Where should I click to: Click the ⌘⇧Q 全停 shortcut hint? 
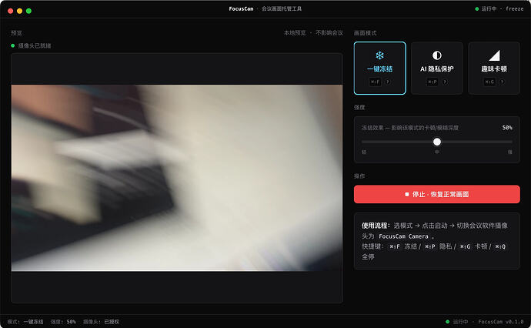click(x=500, y=246)
